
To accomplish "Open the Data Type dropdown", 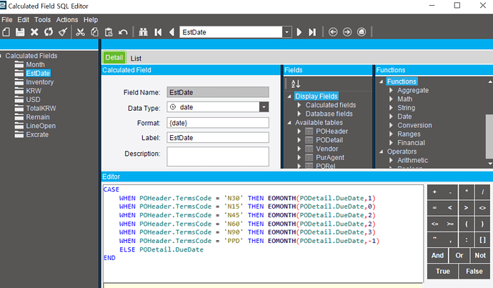I will pyautogui.click(x=263, y=107).
